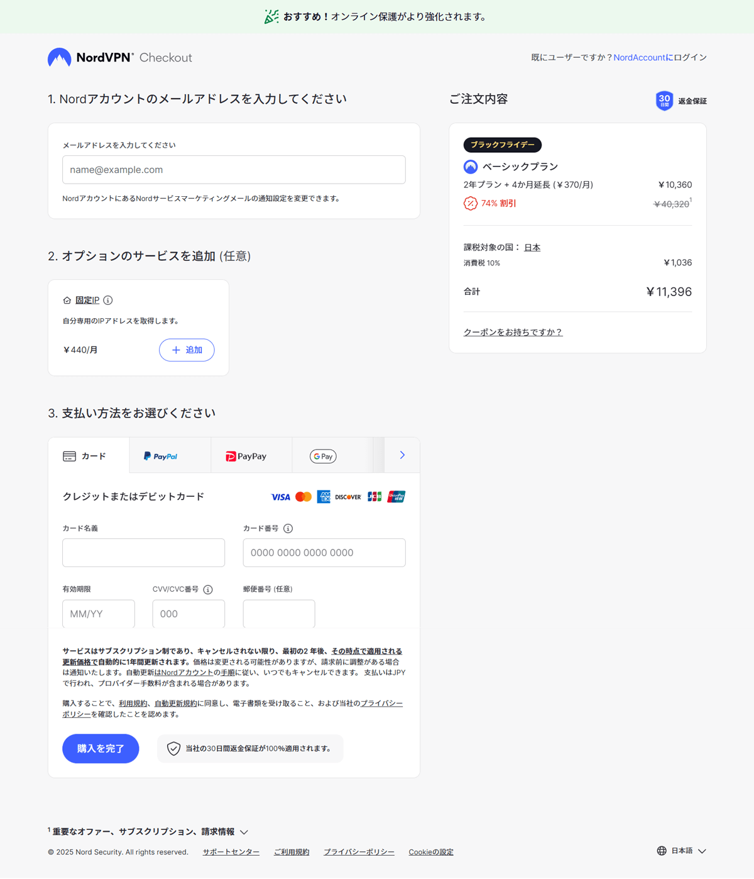
Task: Open the info tooltip beside 固定IP
Action: click(107, 300)
